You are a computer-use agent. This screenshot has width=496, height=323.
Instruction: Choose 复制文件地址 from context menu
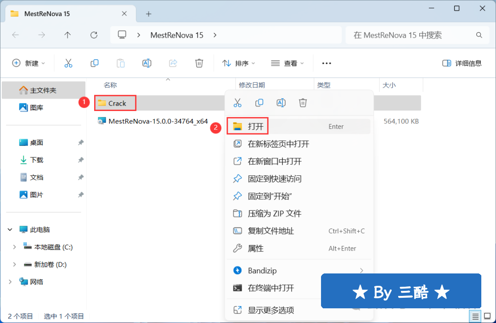pyautogui.click(x=299, y=231)
